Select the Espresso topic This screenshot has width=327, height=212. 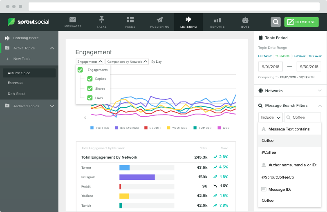(x=15, y=83)
